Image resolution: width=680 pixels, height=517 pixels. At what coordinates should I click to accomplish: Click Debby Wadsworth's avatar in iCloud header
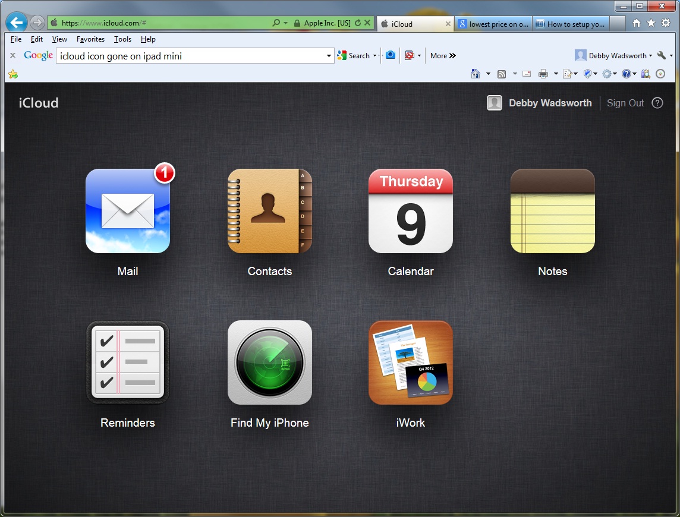click(495, 103)
